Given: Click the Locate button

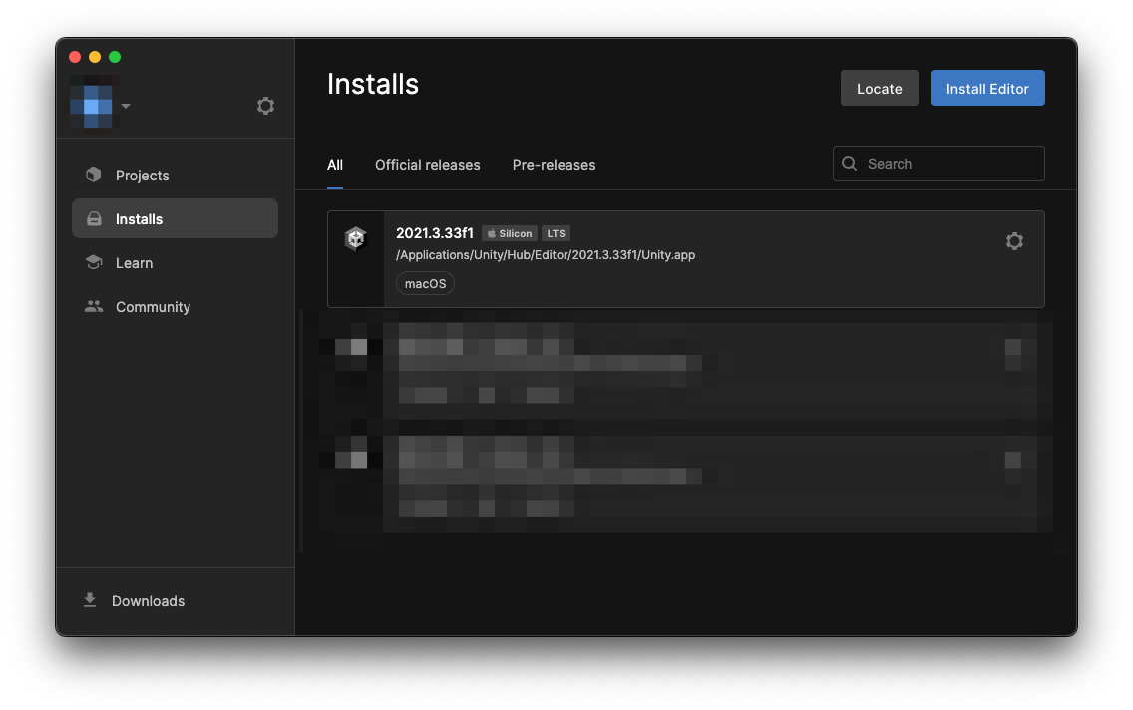Looking at the screenshot, I should [x=879, y=88].
